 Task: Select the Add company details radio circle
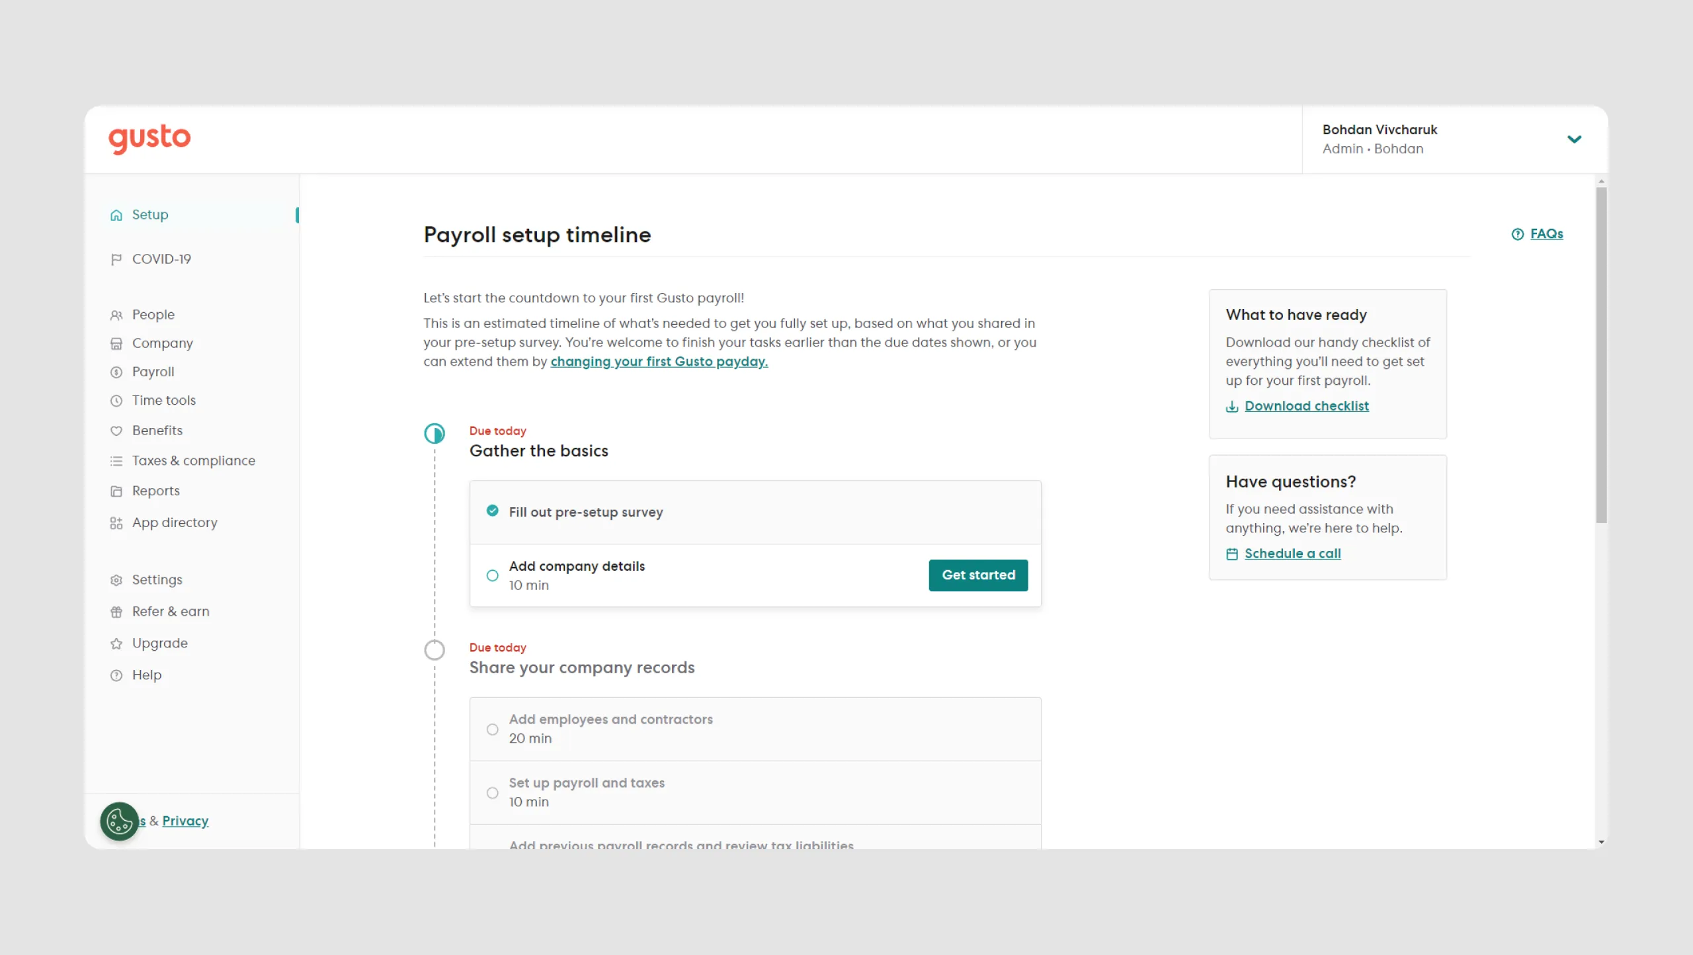[x=492, y=575]
